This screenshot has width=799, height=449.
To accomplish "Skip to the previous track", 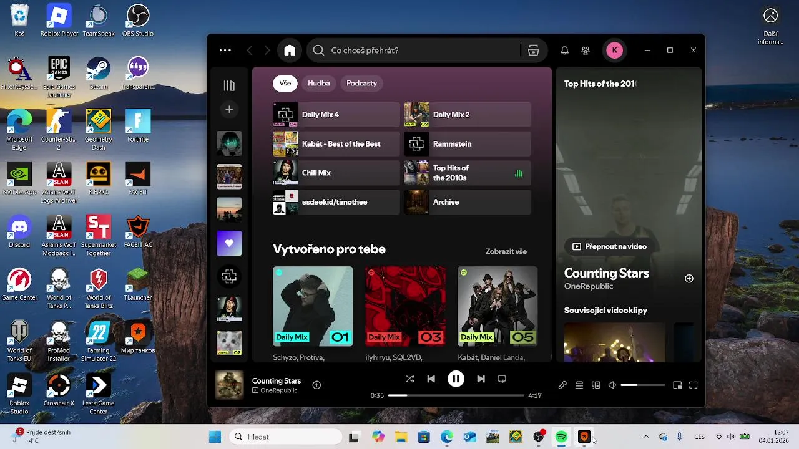I will [431, 379].
